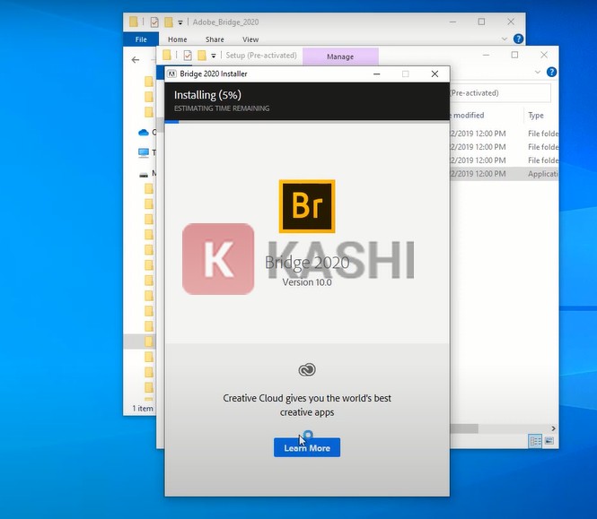
Task: Click the Explorer back arrow
Action: pos(136,60)
